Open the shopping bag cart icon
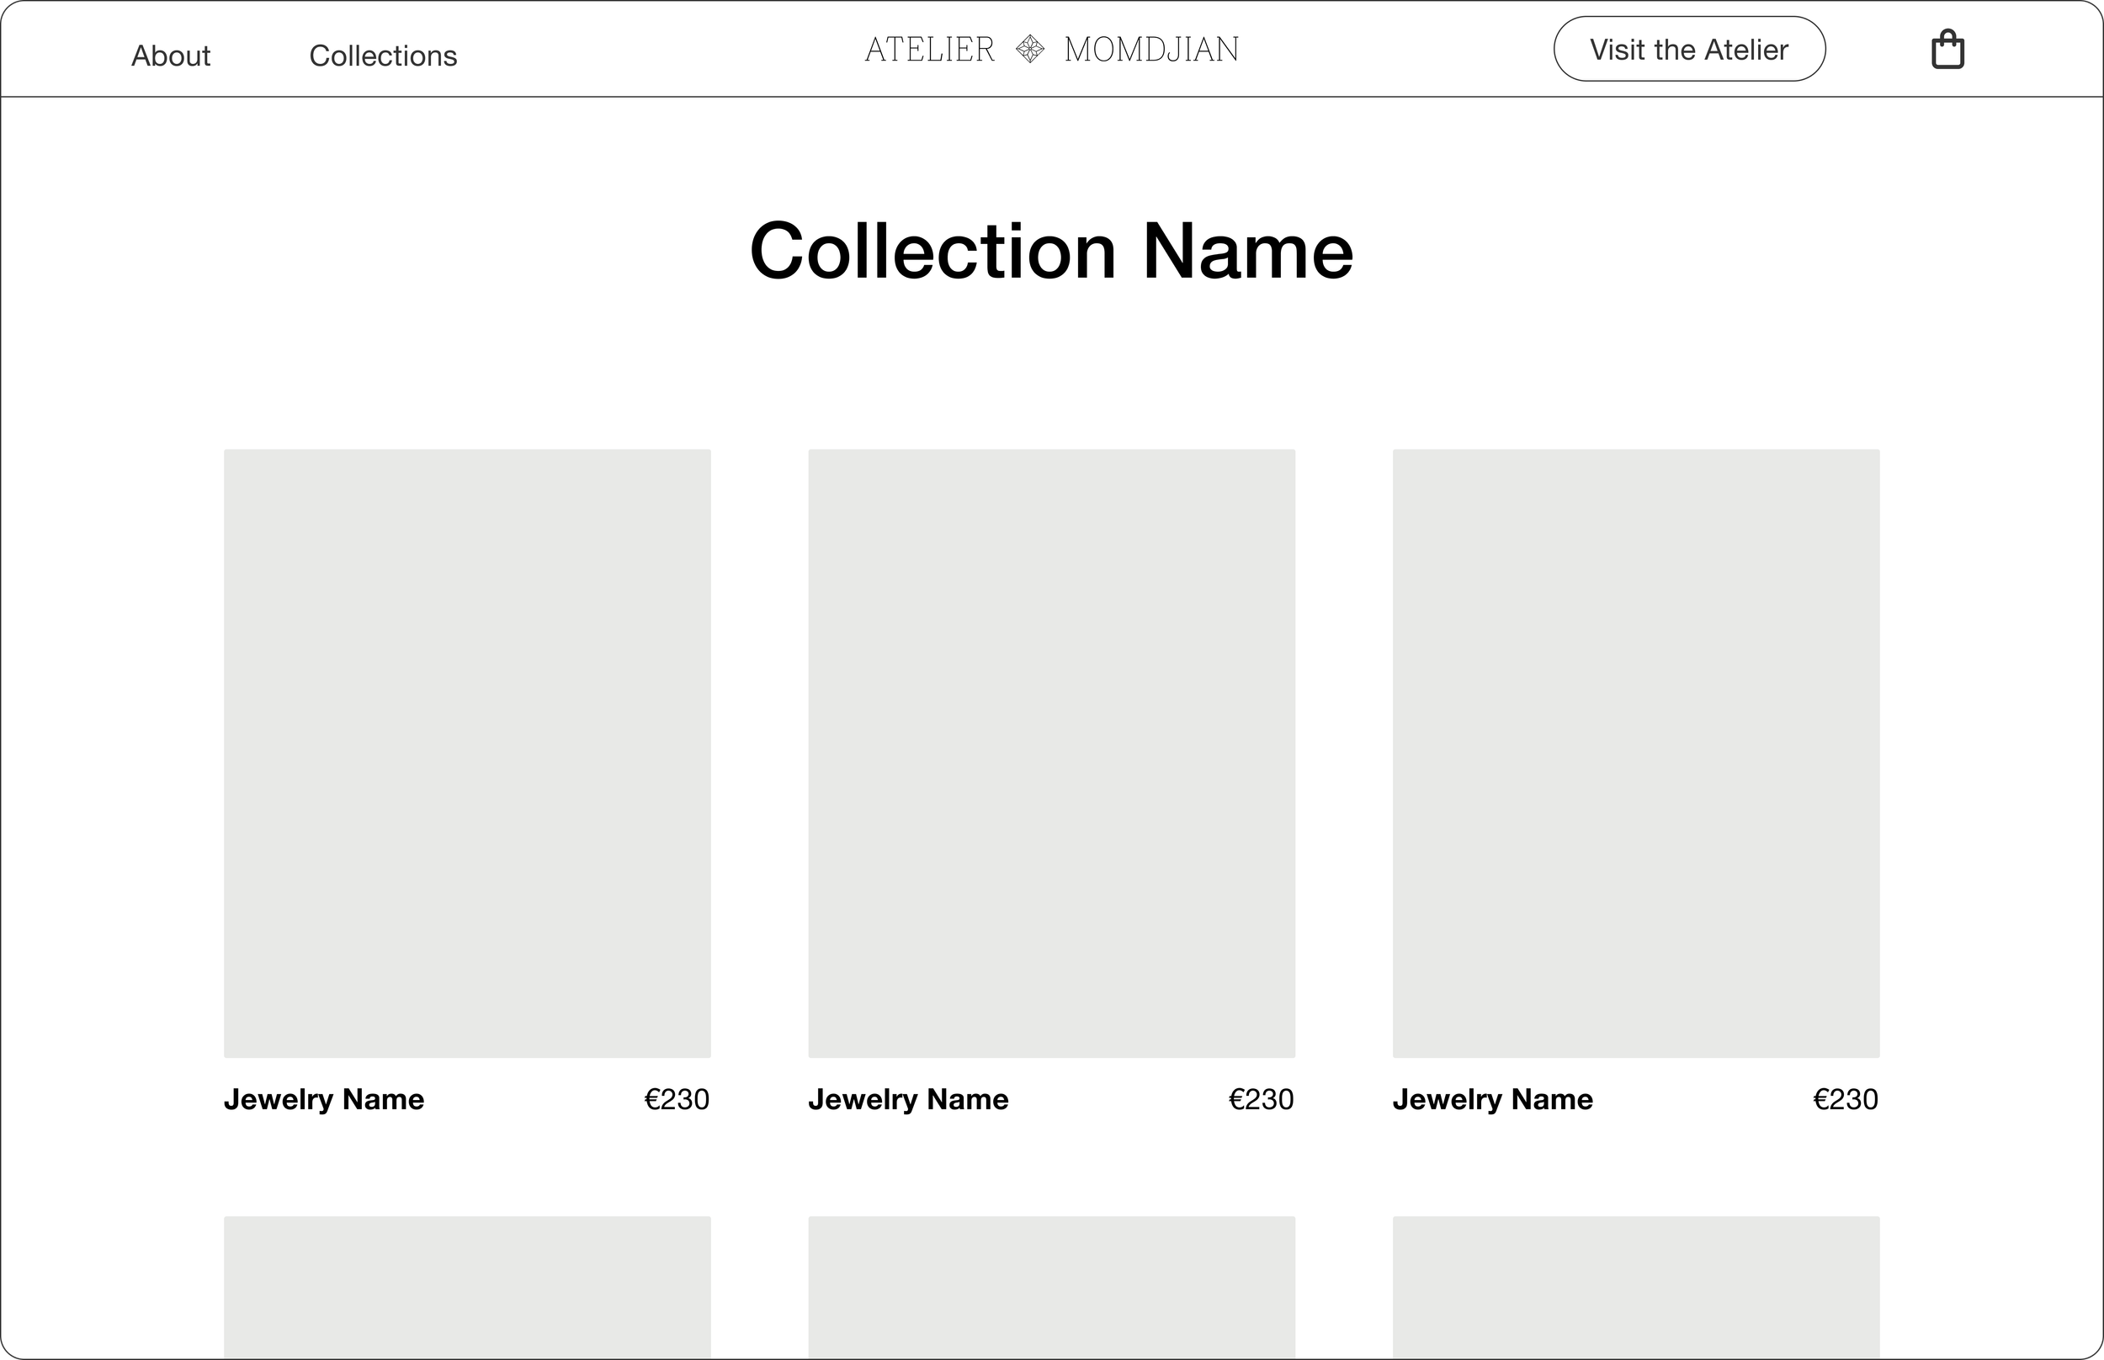 tap(1947, 50)
